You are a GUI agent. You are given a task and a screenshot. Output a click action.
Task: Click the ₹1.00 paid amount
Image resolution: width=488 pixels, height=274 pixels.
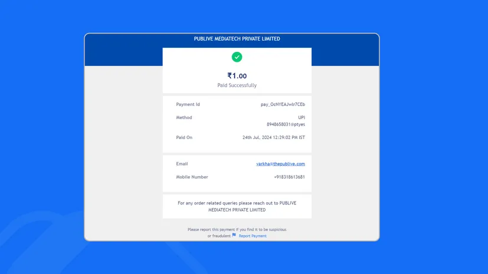pos(237,76)
